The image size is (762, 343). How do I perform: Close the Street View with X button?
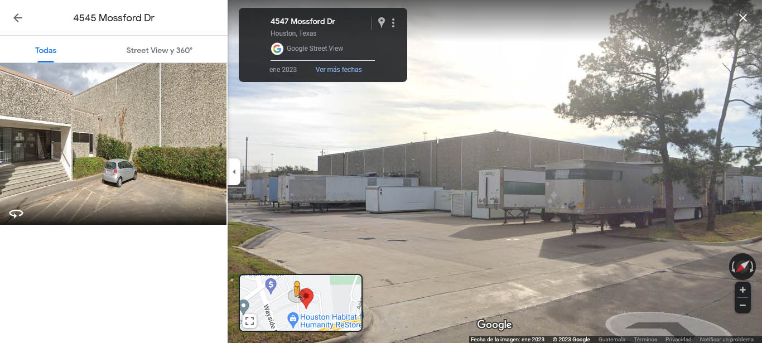pyautogui.click(x=743, y=18)
